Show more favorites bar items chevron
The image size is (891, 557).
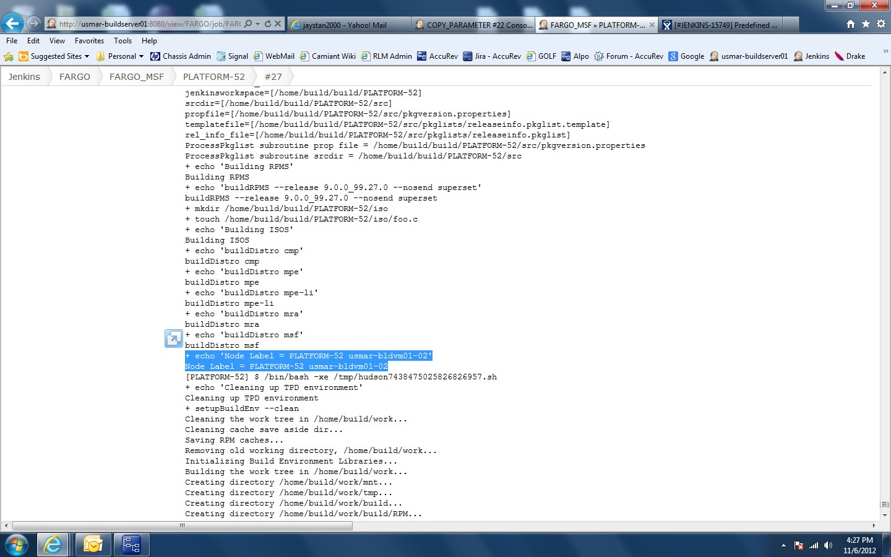click(885, 51)
